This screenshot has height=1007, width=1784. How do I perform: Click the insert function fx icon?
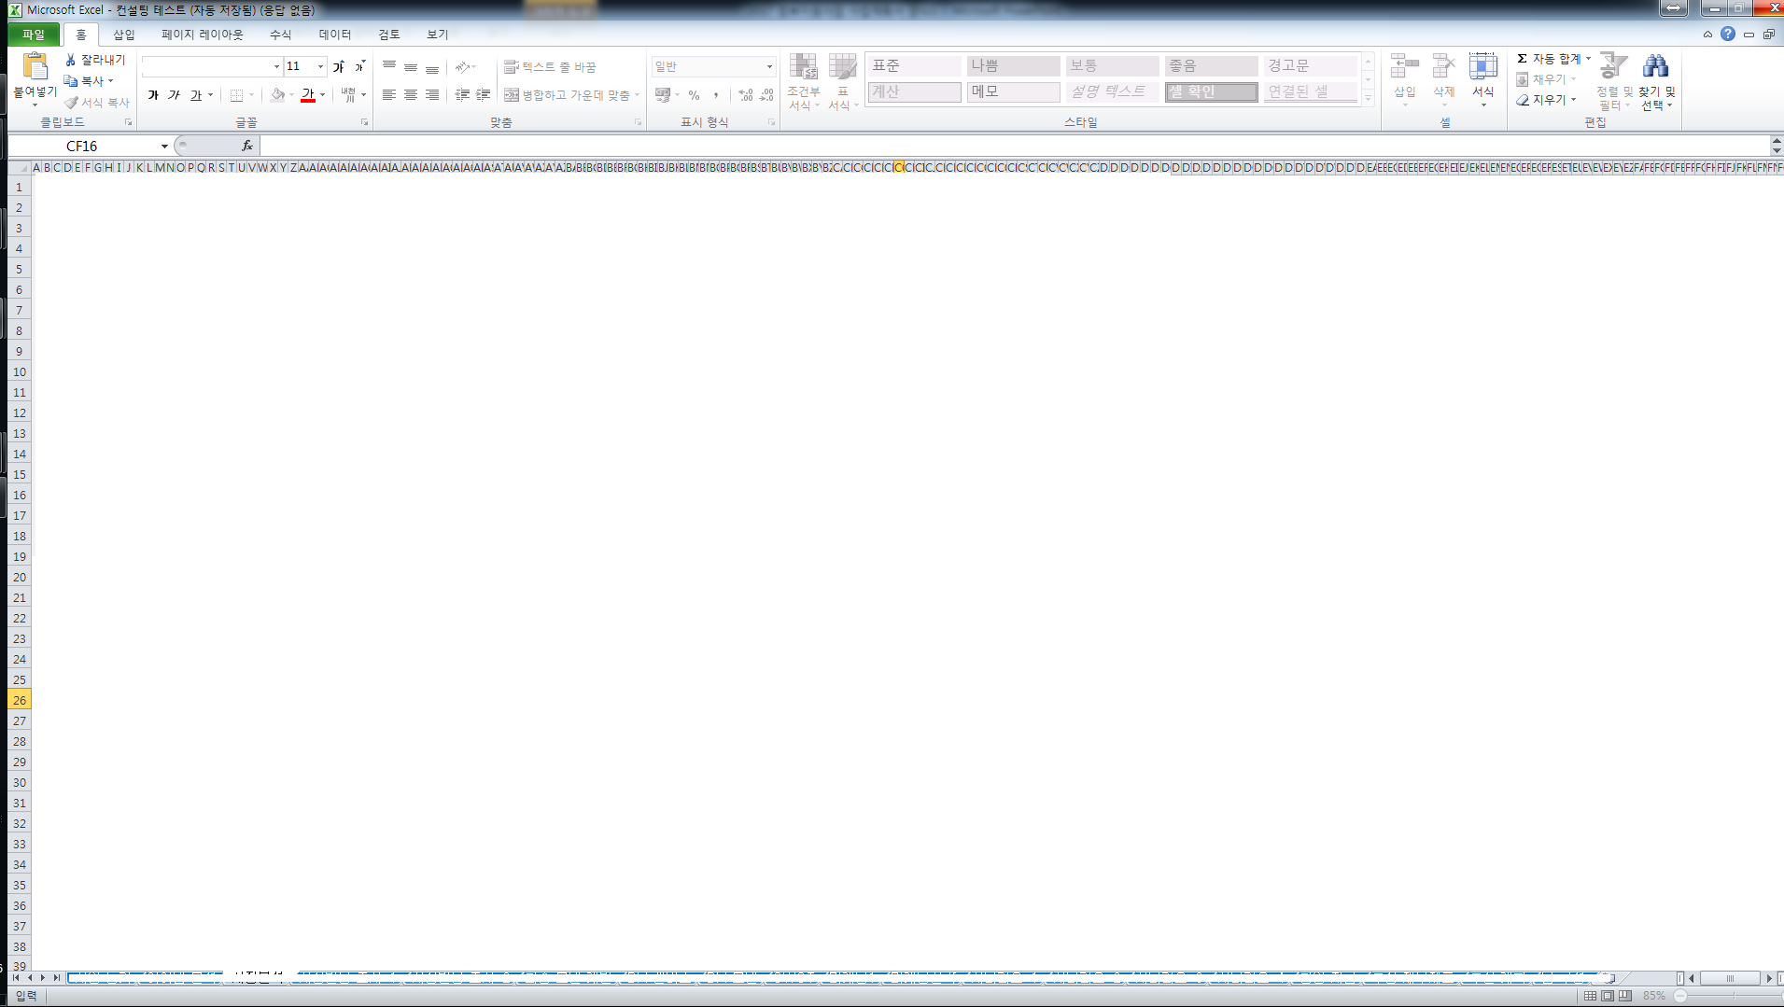(247, 146)
